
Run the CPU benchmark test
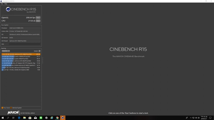pyautogui.click(x=38, y=21)
